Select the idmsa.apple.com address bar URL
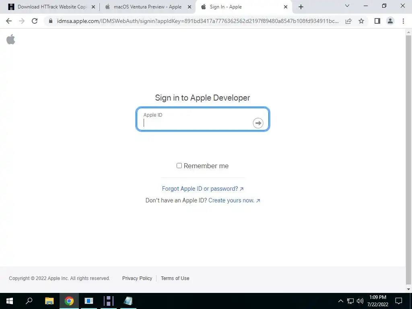The height and width of the screenshot is (309, 412). pos(198,21)
